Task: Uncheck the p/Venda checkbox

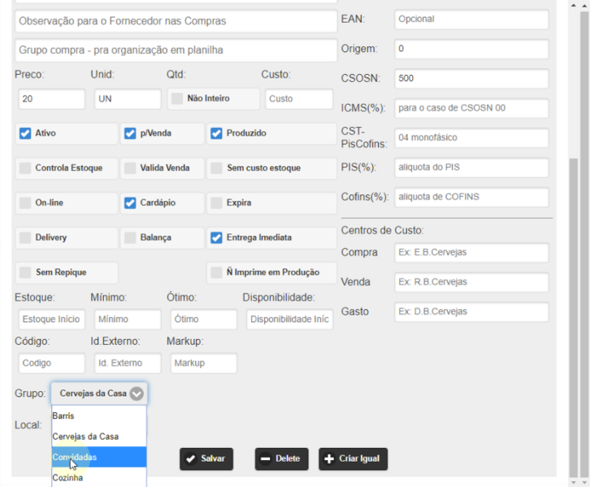Action: (x=130, y=133)
